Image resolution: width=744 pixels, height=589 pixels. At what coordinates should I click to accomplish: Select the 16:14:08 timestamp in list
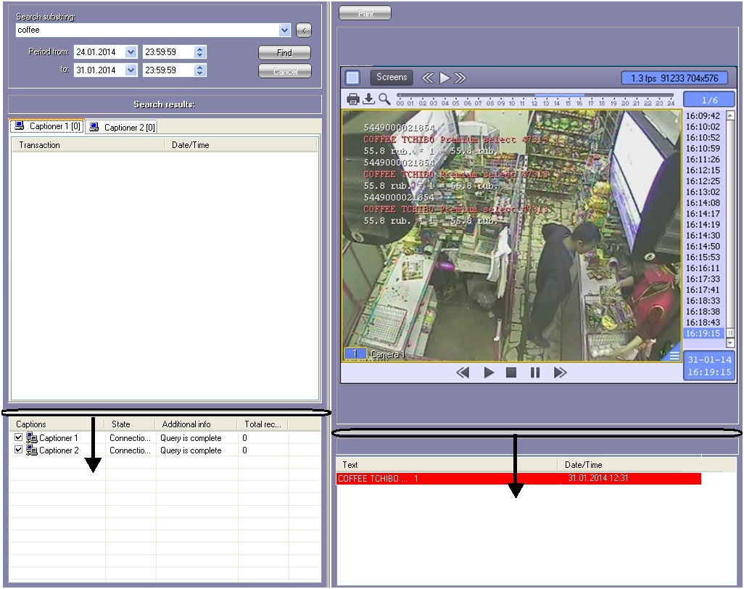pyautogui.click(x=703, y=203)
